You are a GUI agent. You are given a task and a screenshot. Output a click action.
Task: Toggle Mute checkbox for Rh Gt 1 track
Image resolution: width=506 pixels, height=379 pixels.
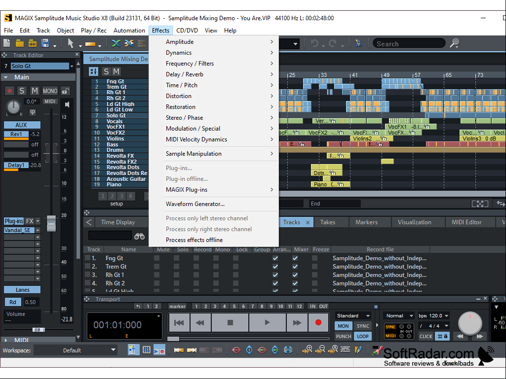tap(156, 275)
